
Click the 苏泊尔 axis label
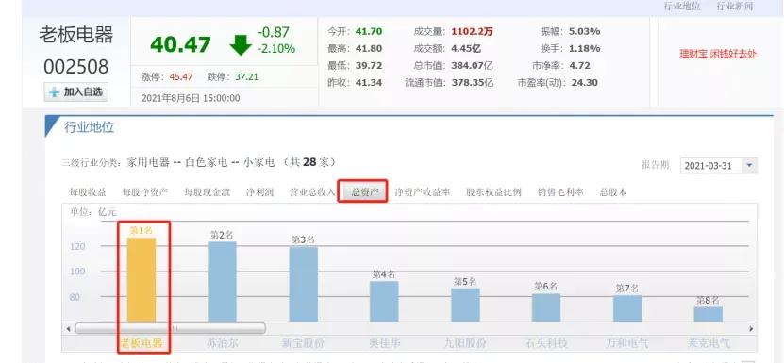222,343
